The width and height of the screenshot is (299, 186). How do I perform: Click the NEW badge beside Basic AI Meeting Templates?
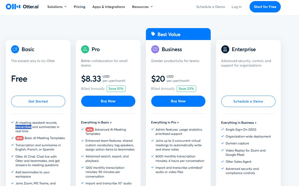tap(20, 138)
